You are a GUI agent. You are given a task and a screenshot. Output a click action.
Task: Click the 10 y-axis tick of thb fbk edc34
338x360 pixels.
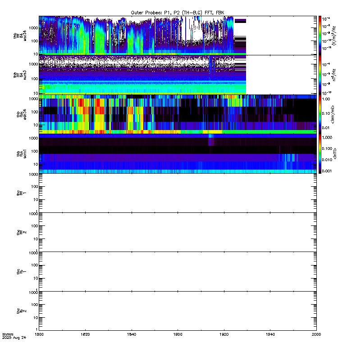(x=36, y=125)
